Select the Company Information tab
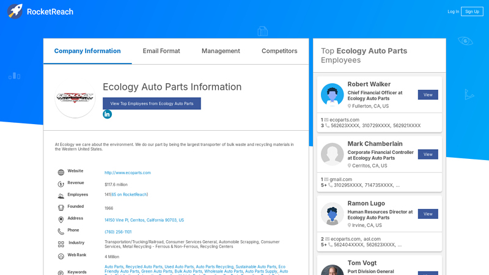The height and width of the screenshot is (275, 489). coord(87,51)
